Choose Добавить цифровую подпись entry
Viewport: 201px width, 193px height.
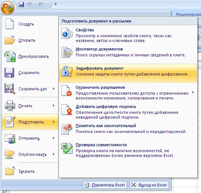click(128, 112)
